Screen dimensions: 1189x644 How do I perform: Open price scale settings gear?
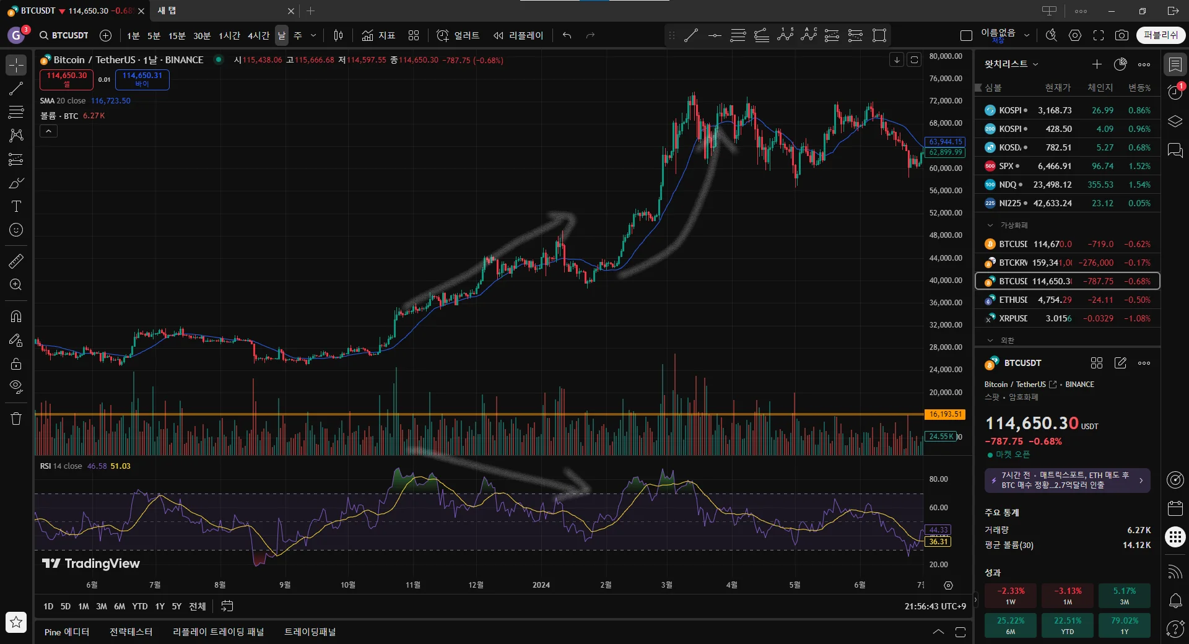tap(948, 585)
